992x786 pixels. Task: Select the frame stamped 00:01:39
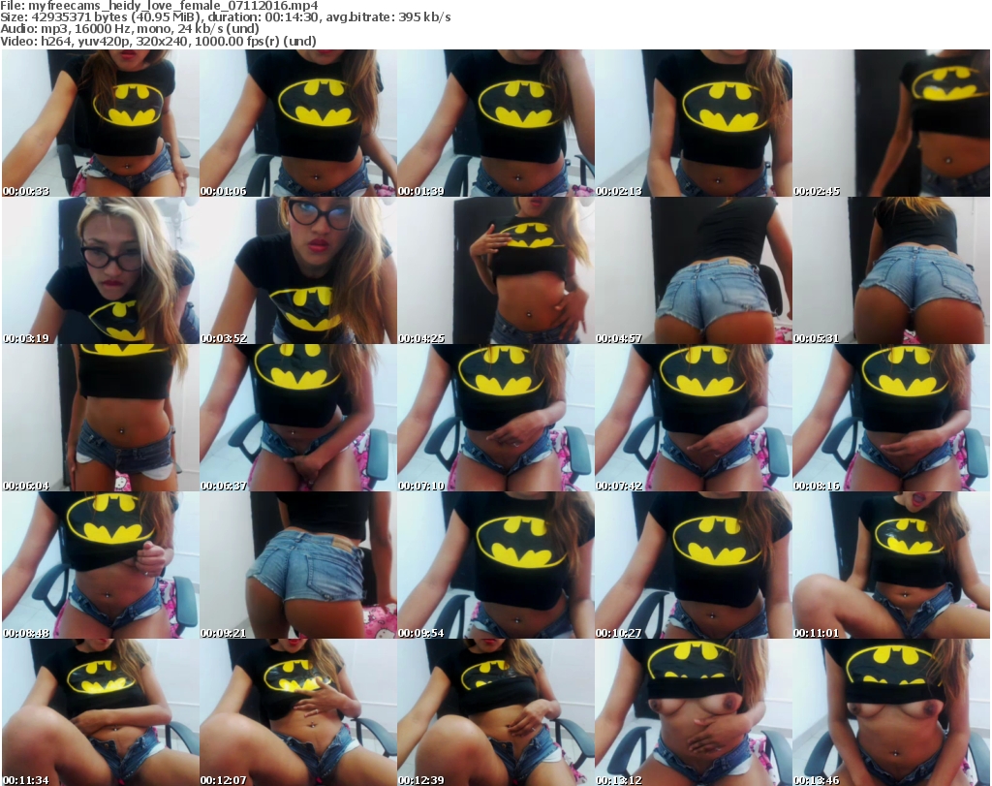(495, 123)
